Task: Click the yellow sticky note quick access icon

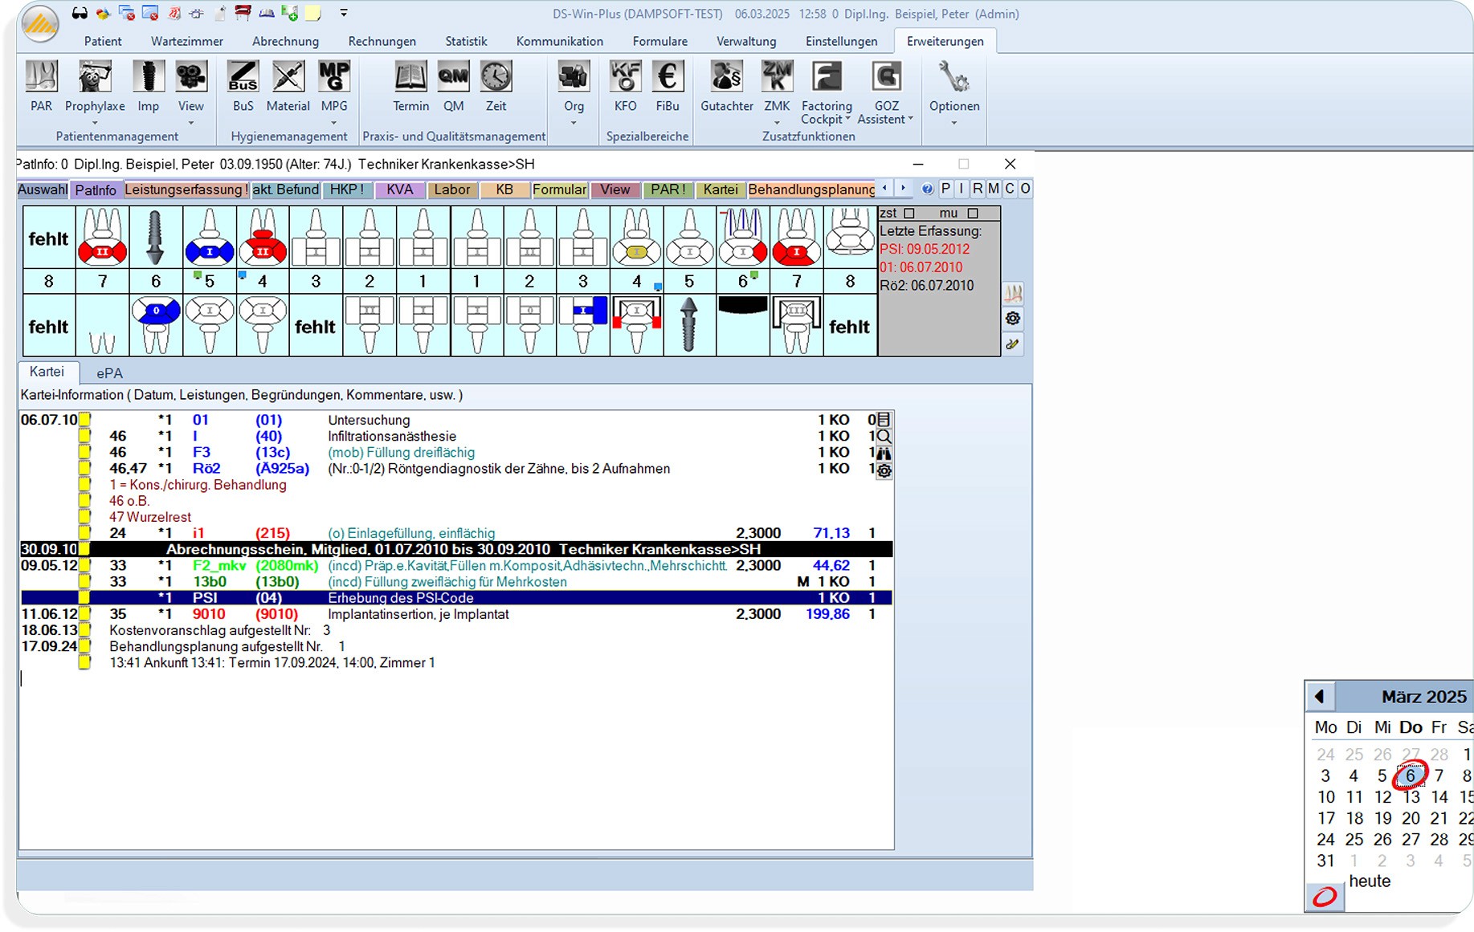Action: [x=313, y=13]
